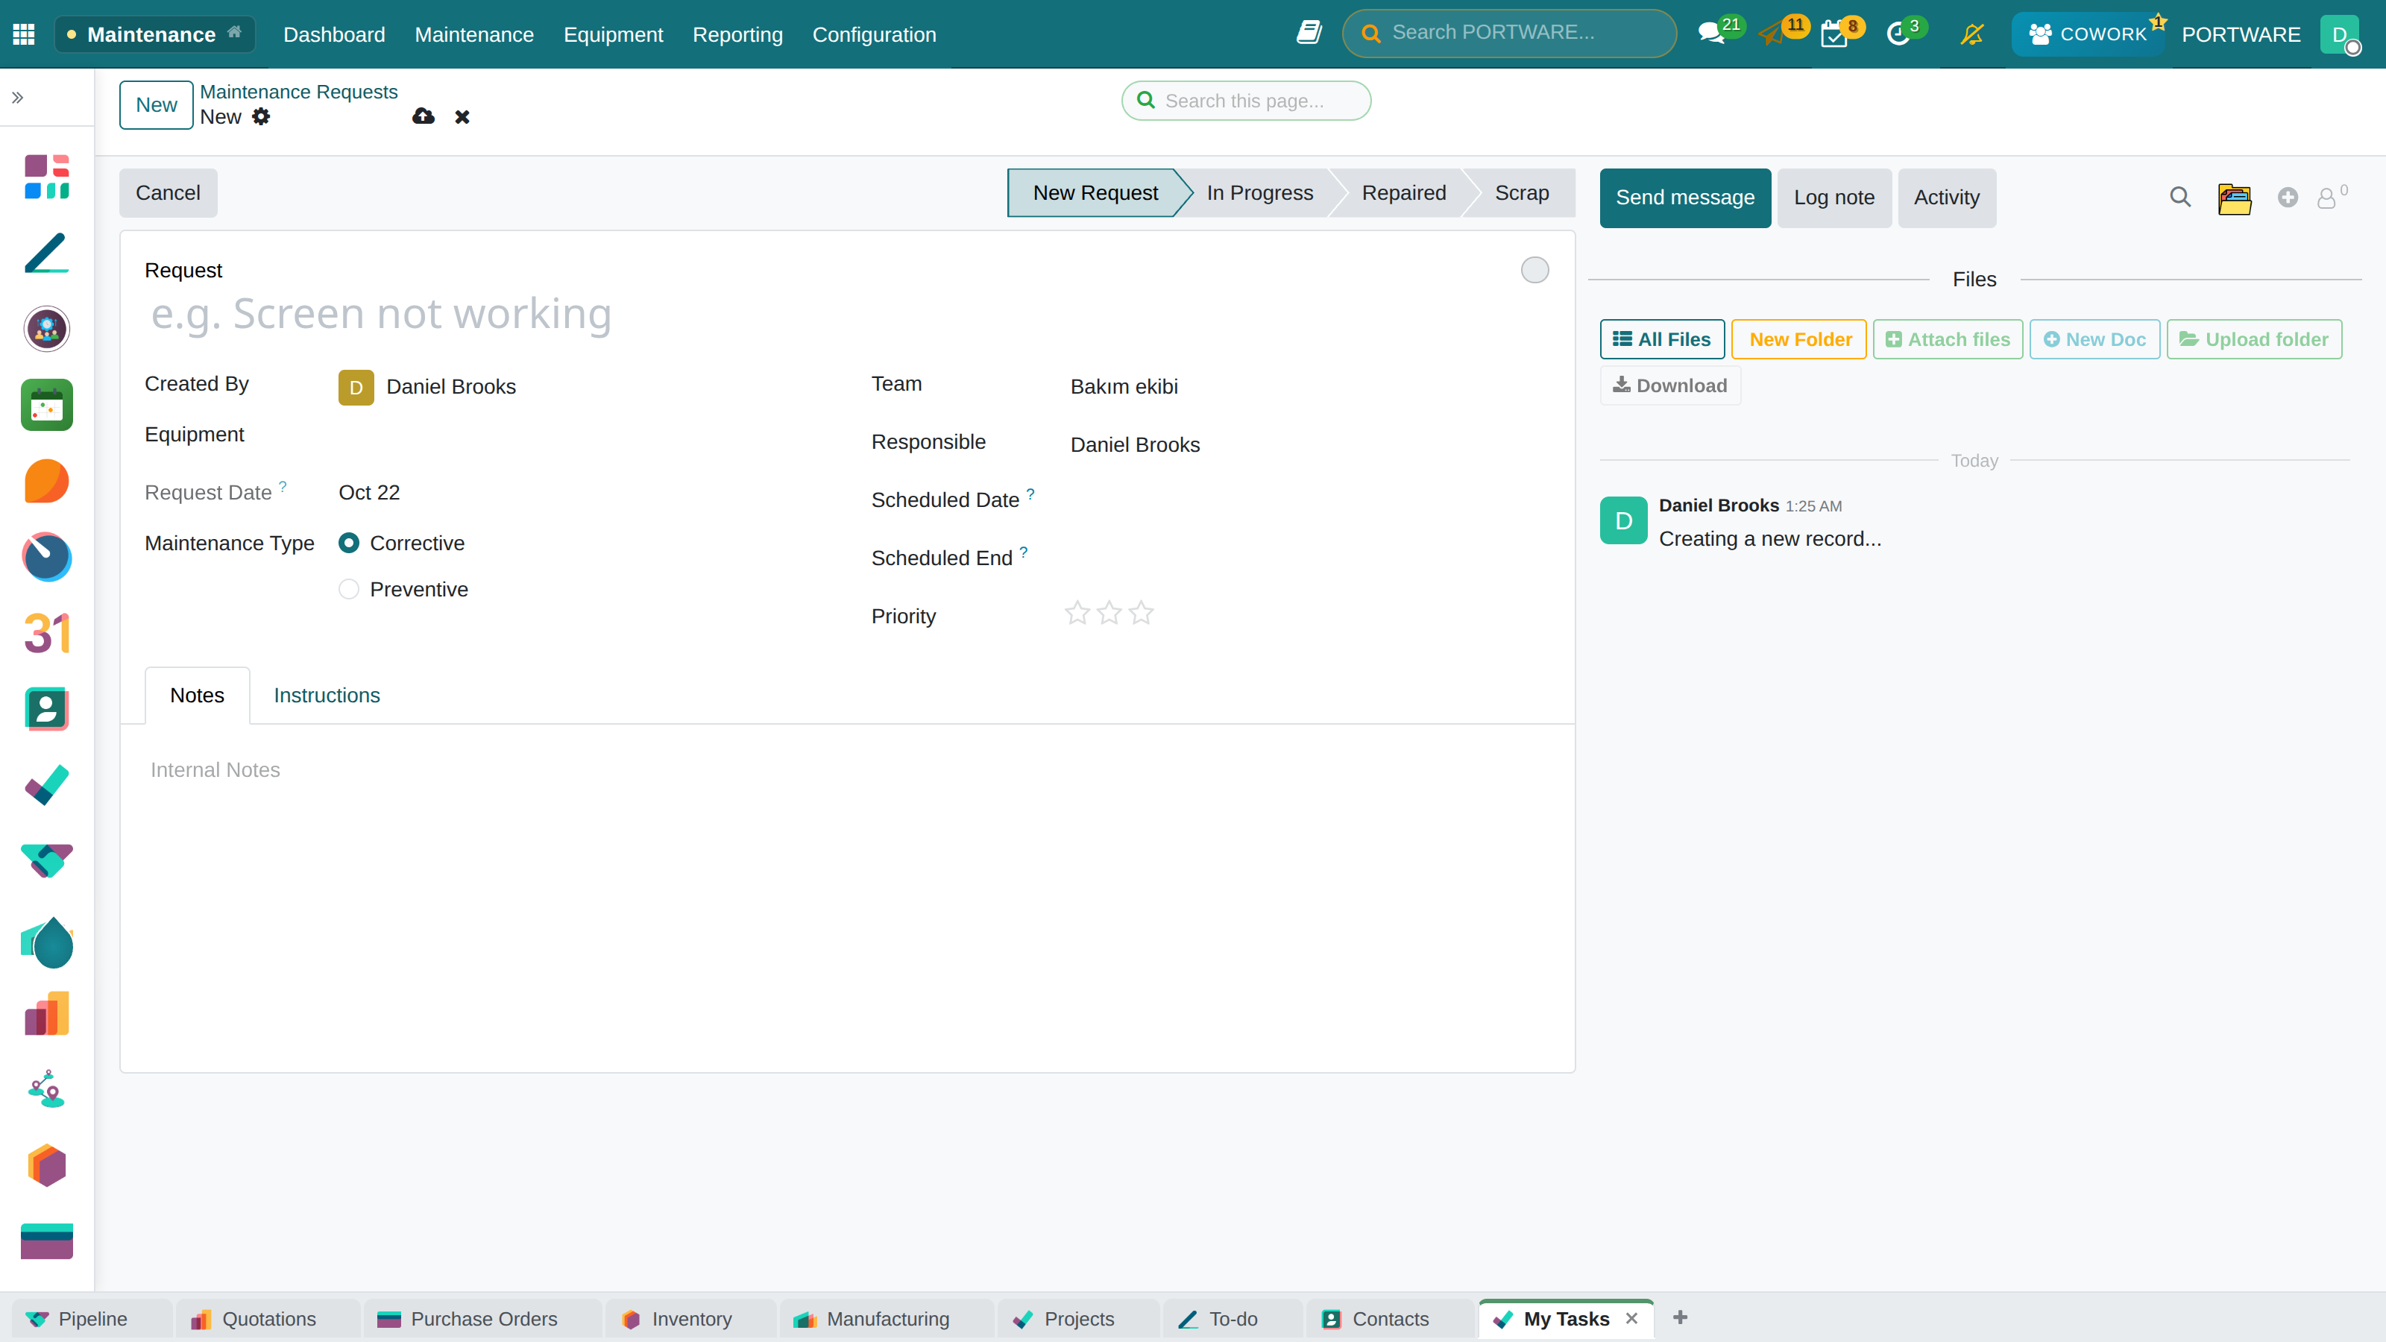
Task: Open the knowledge book icon
Action: (x=1309, y=34)
